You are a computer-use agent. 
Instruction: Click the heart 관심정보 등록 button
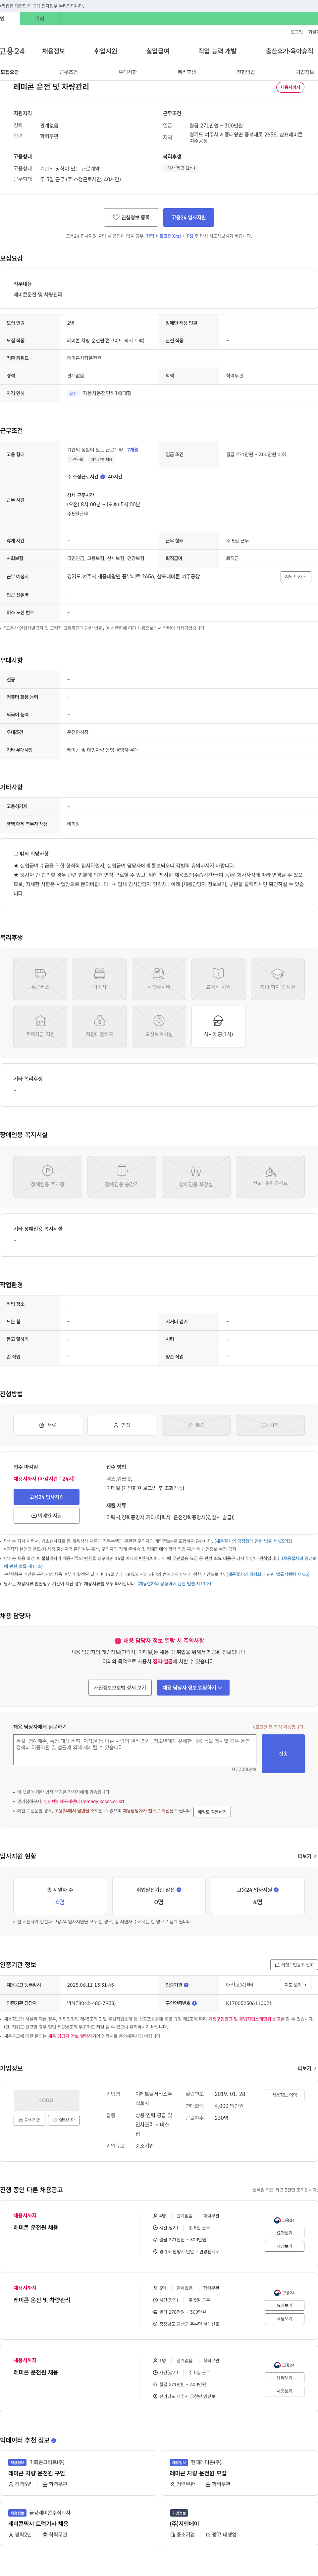pyautogui.click(x=131, y=217)
